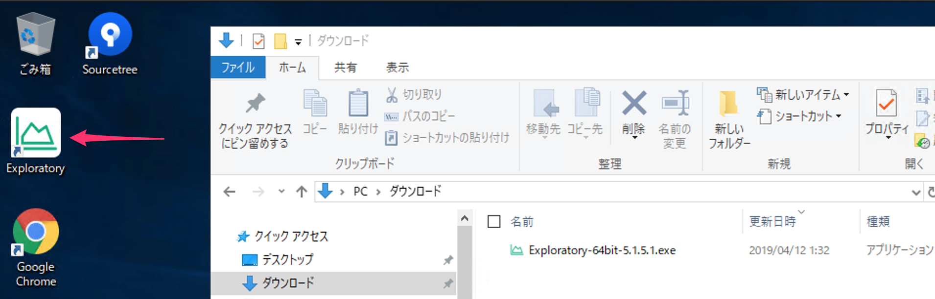Select the Exploratory desktop shortcut
This screenshot has width=935, height=299.
tap(36, 142)
